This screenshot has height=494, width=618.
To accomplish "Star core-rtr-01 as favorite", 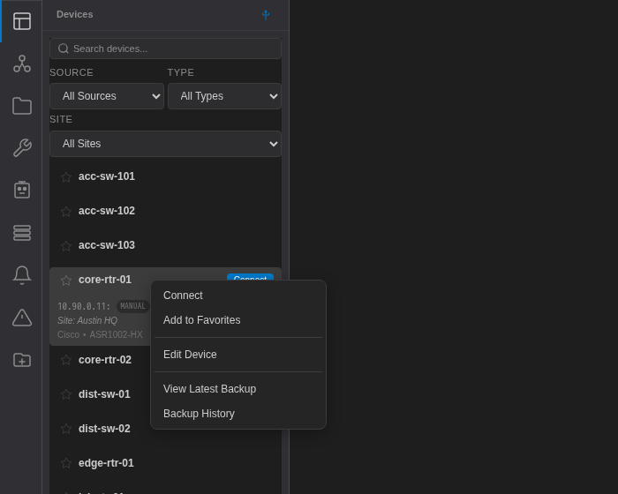I will (66, 281).
